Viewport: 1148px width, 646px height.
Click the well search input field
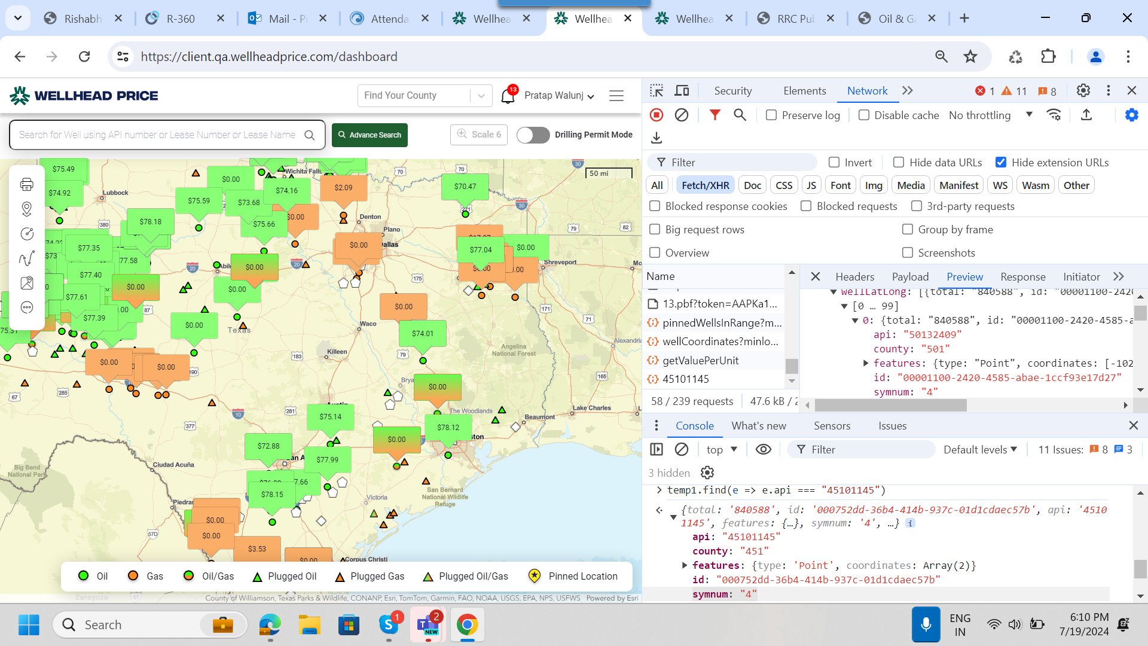tap(157, 135)
